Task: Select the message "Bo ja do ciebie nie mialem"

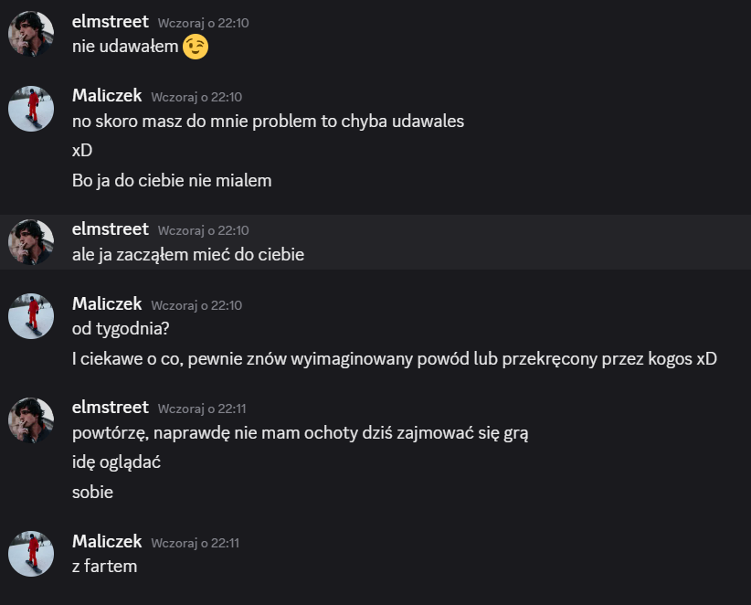Action: 172,181
